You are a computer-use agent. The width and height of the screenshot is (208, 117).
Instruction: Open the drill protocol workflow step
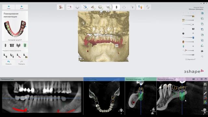point(132,7)
